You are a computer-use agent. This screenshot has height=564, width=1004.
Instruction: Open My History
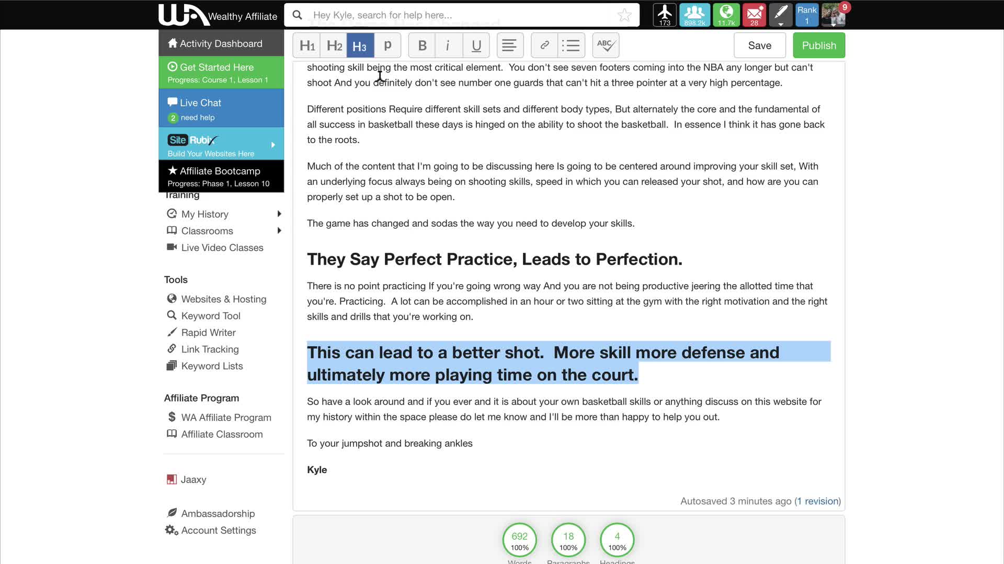tap(204, 214)
